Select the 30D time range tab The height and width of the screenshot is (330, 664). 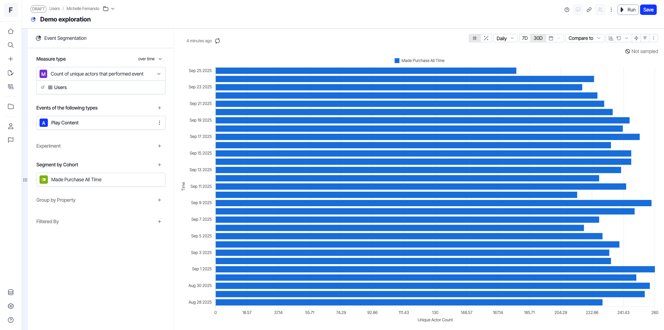pyautogui.click(x=538, y=38)
